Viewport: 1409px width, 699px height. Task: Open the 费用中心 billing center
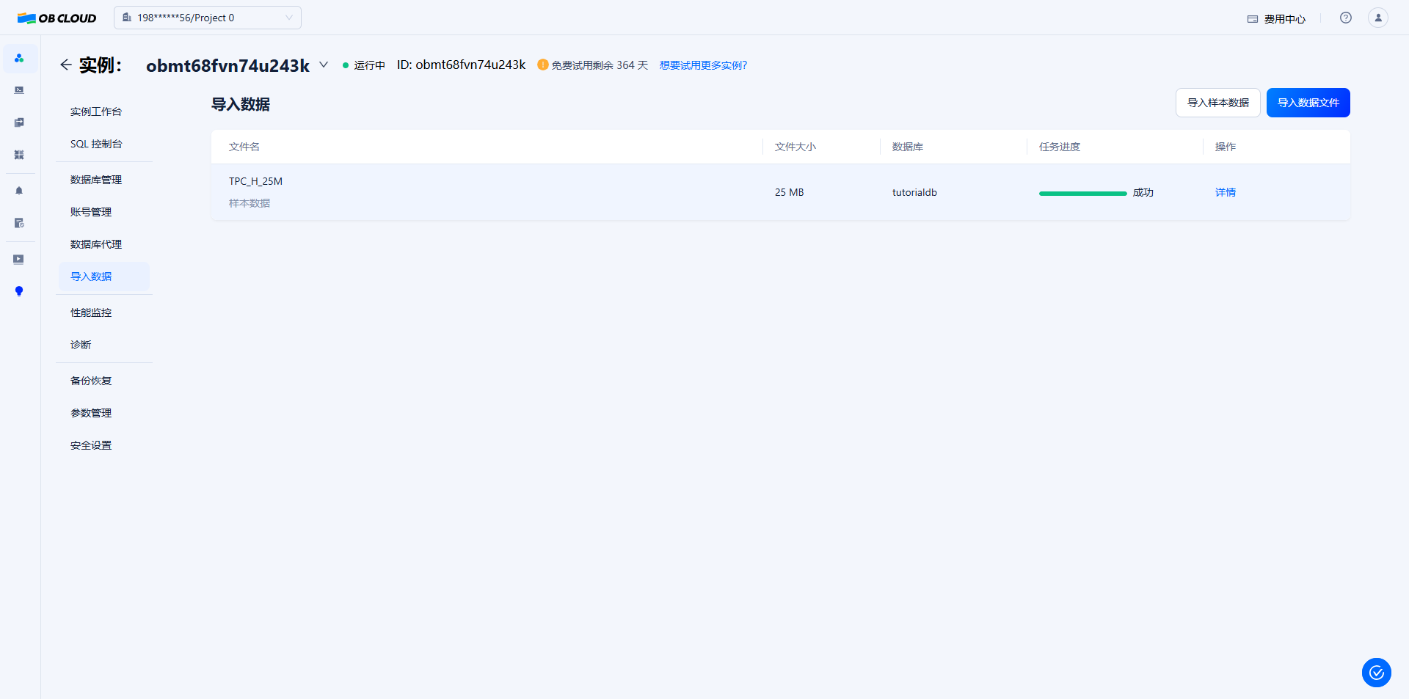point(1276,19)
